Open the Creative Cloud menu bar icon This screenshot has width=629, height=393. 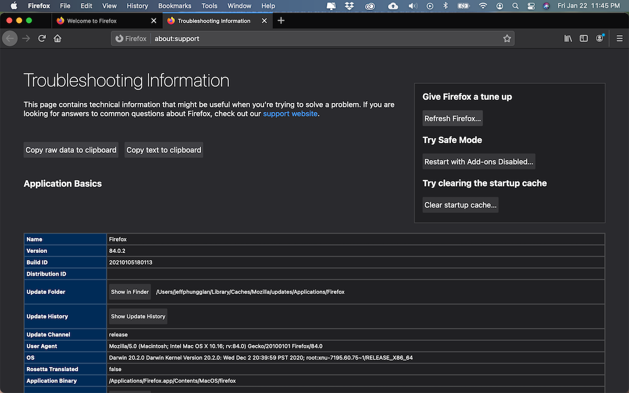pos(370,6)
